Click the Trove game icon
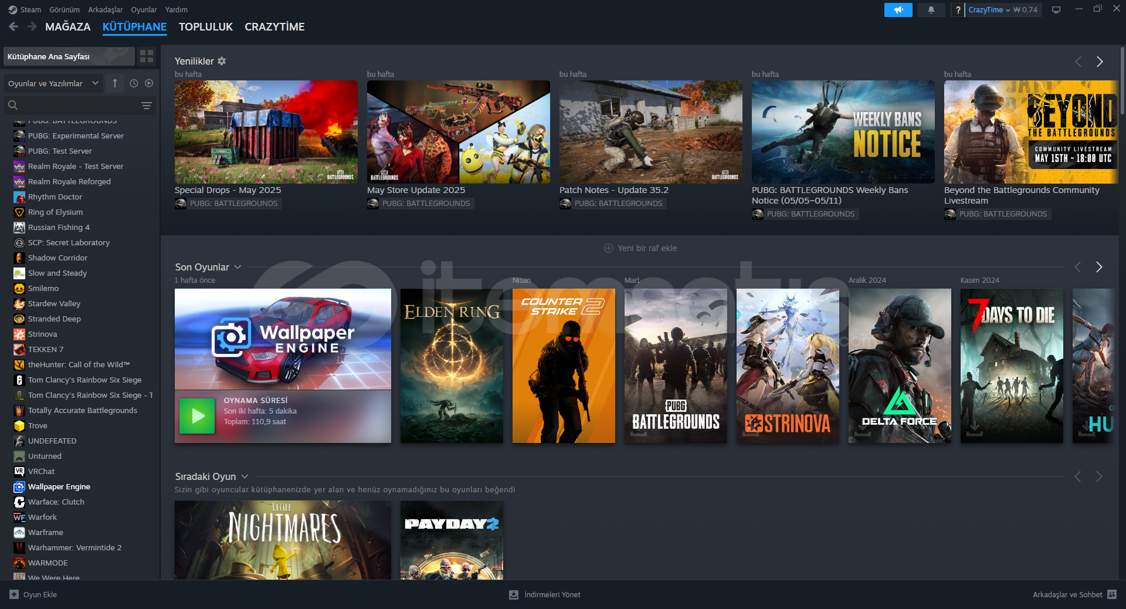1126x609 pixels. [19, 425]
